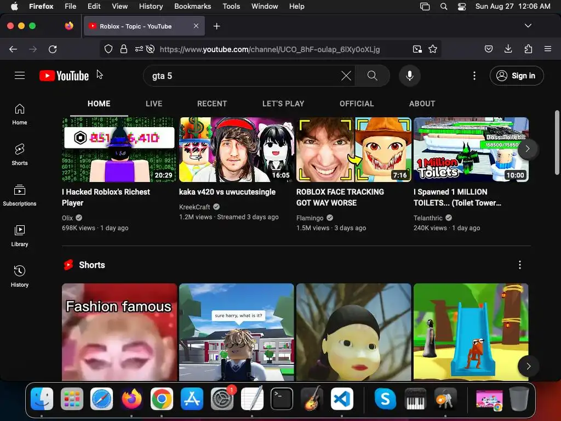This screenshot has height=421, width=561.
Task: Start voice search with microphone
Action: 410,76
